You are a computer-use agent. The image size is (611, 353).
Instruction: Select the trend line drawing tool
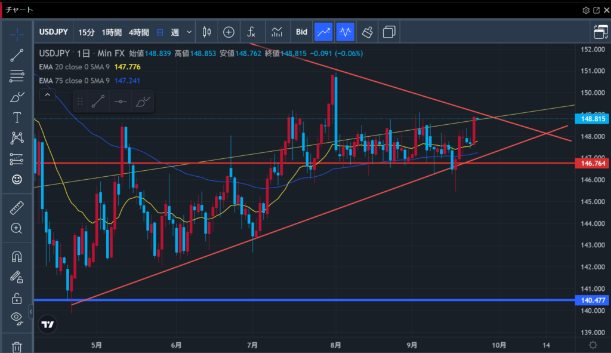[x=17, y=55]
